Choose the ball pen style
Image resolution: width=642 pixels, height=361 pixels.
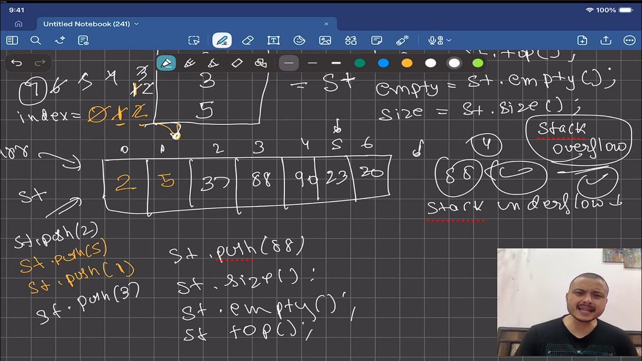tap(189, 63)
